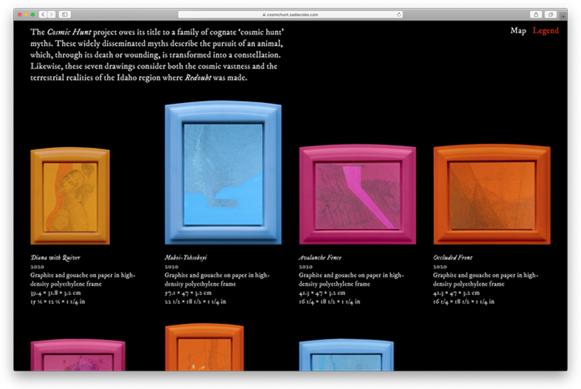Open the Map link
Viewport: 581px width, 389px height.
pos(518,31)
